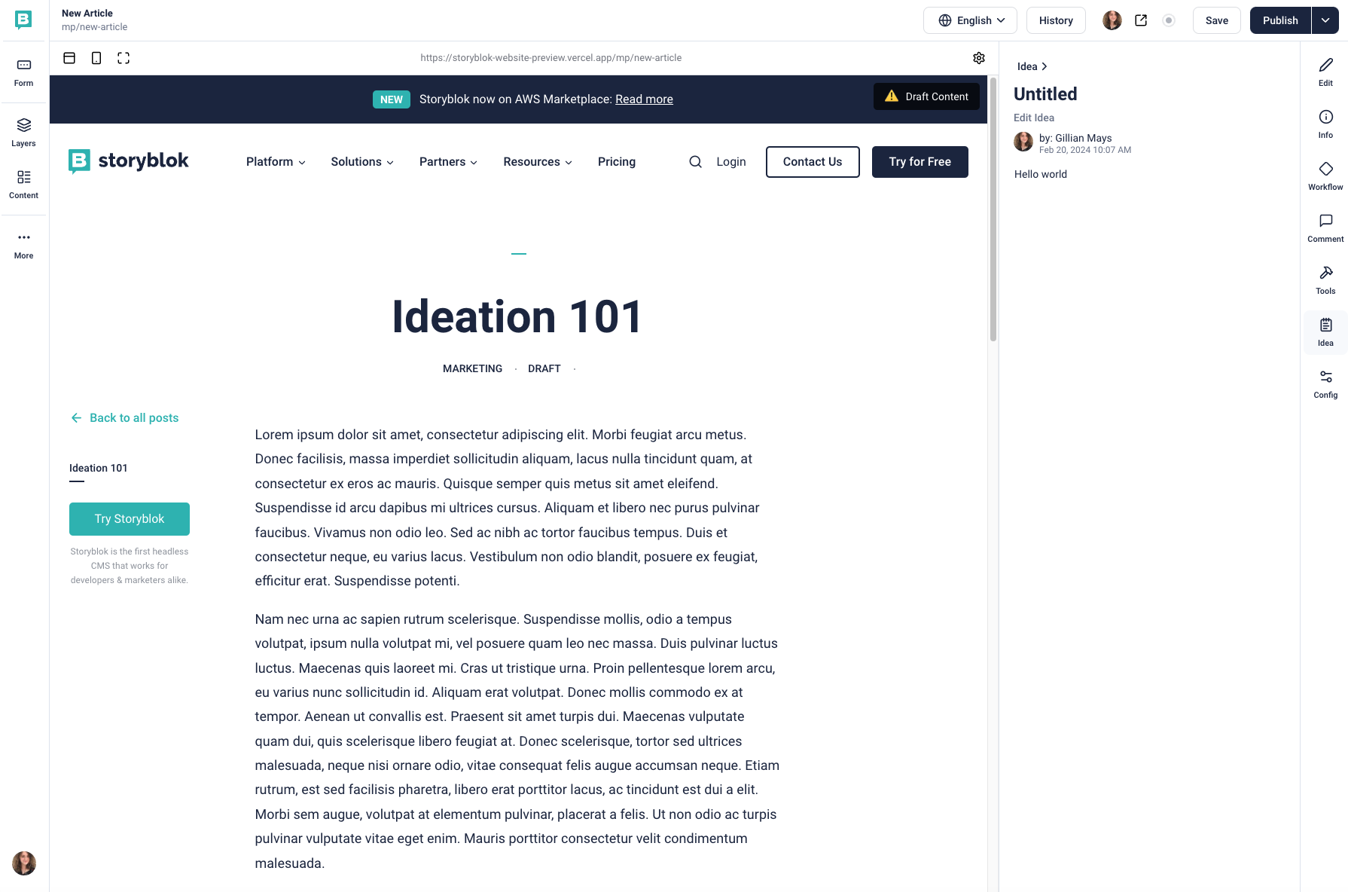Click the NEW badge in banner
1348x892 pixels.
point(392,99)
